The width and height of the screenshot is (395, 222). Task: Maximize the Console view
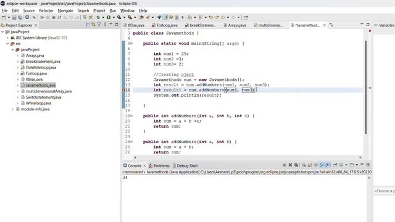[368, 165]
